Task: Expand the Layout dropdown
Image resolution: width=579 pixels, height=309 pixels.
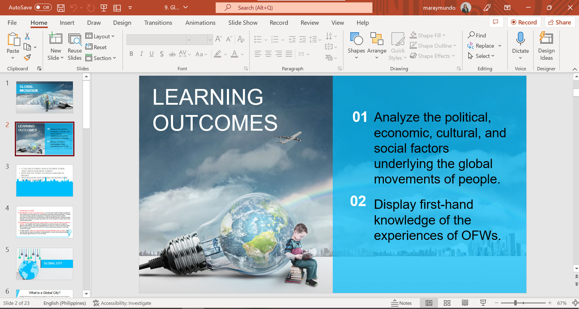Action: point(100,36)
